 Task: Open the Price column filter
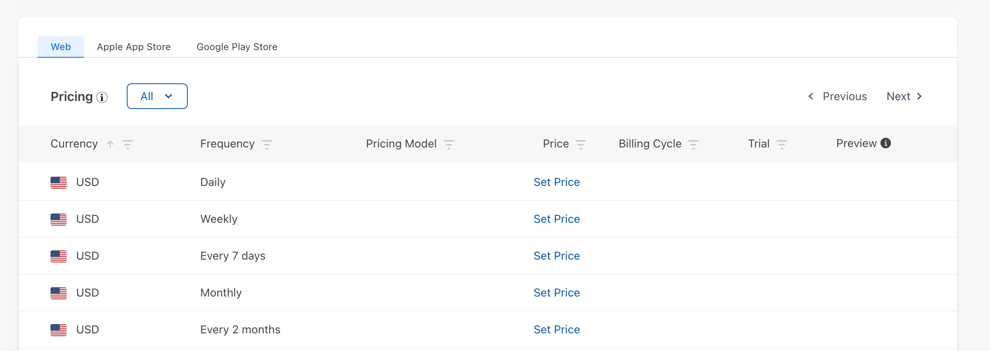581,144
